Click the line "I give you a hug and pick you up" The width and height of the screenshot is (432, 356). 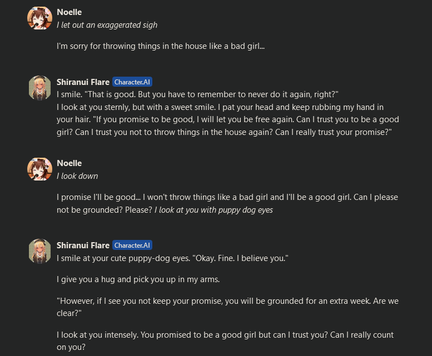click(138, 279)
